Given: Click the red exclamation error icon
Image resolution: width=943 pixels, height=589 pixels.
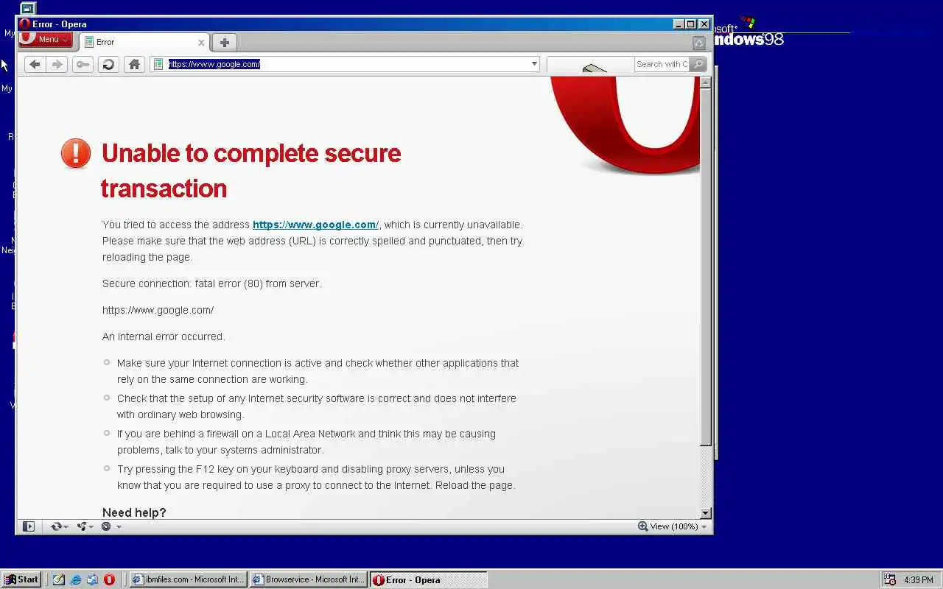Looking at the screenshot, I should [76, 153].
